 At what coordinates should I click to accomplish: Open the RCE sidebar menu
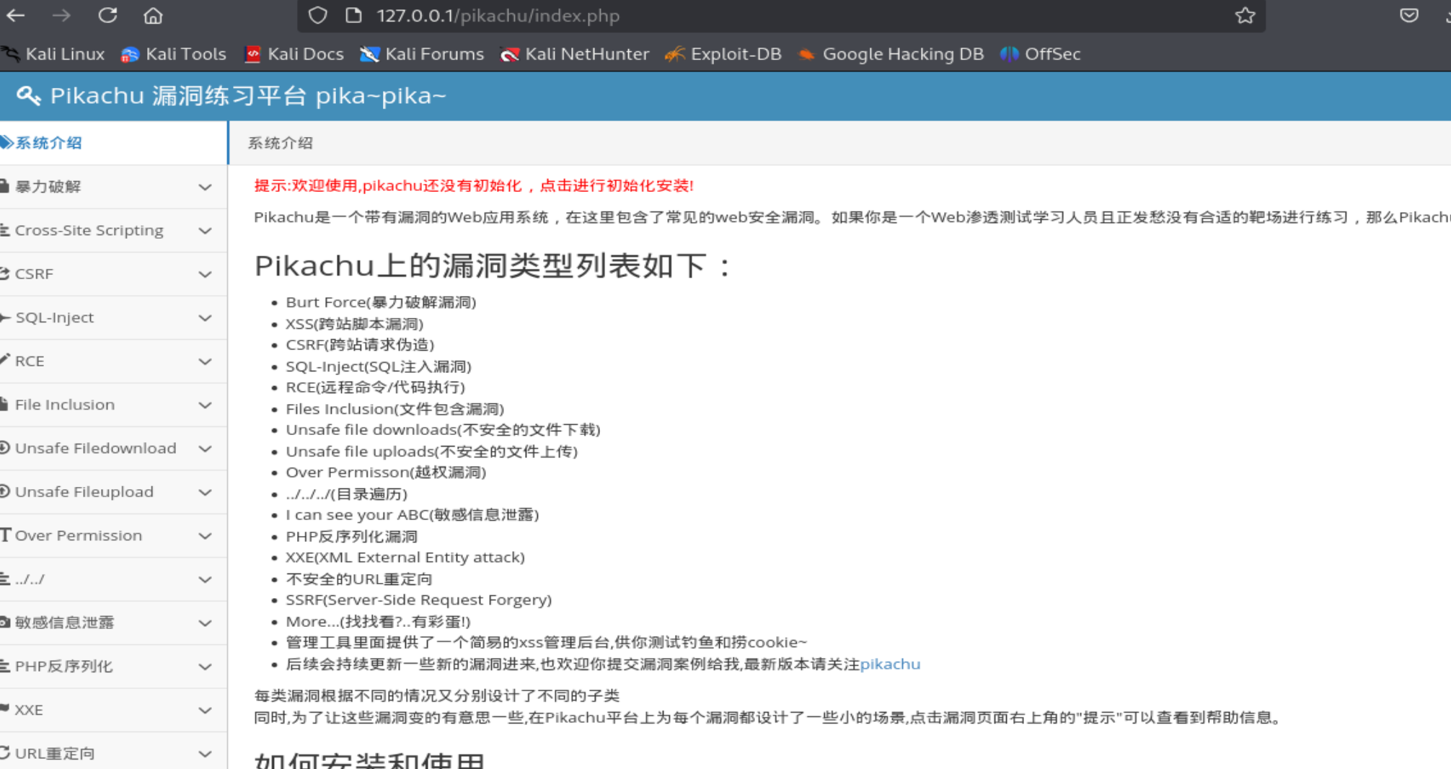(x=113, y=361)
